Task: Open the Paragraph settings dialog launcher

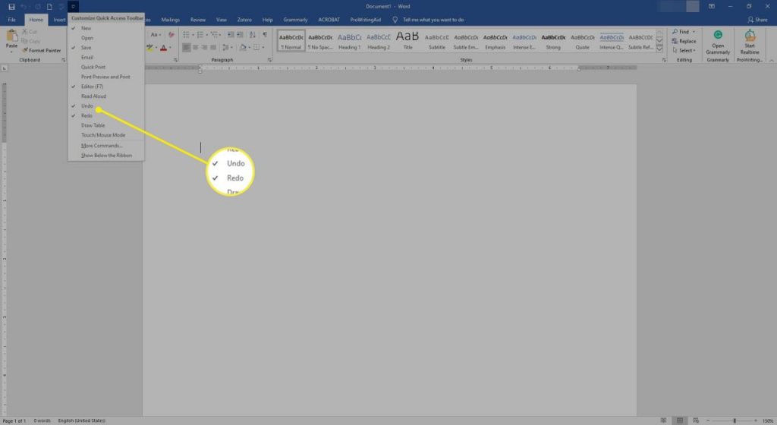Action: coord(269,60)
